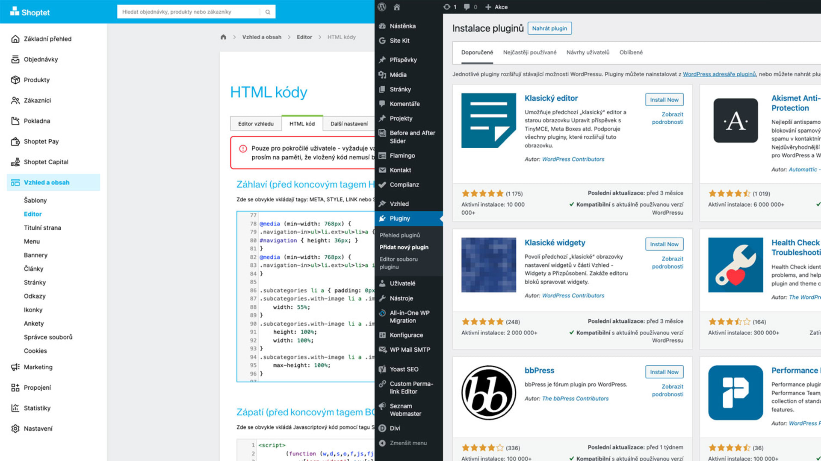Open WordPress adresáře pluginů link

[x=719, y=74]
